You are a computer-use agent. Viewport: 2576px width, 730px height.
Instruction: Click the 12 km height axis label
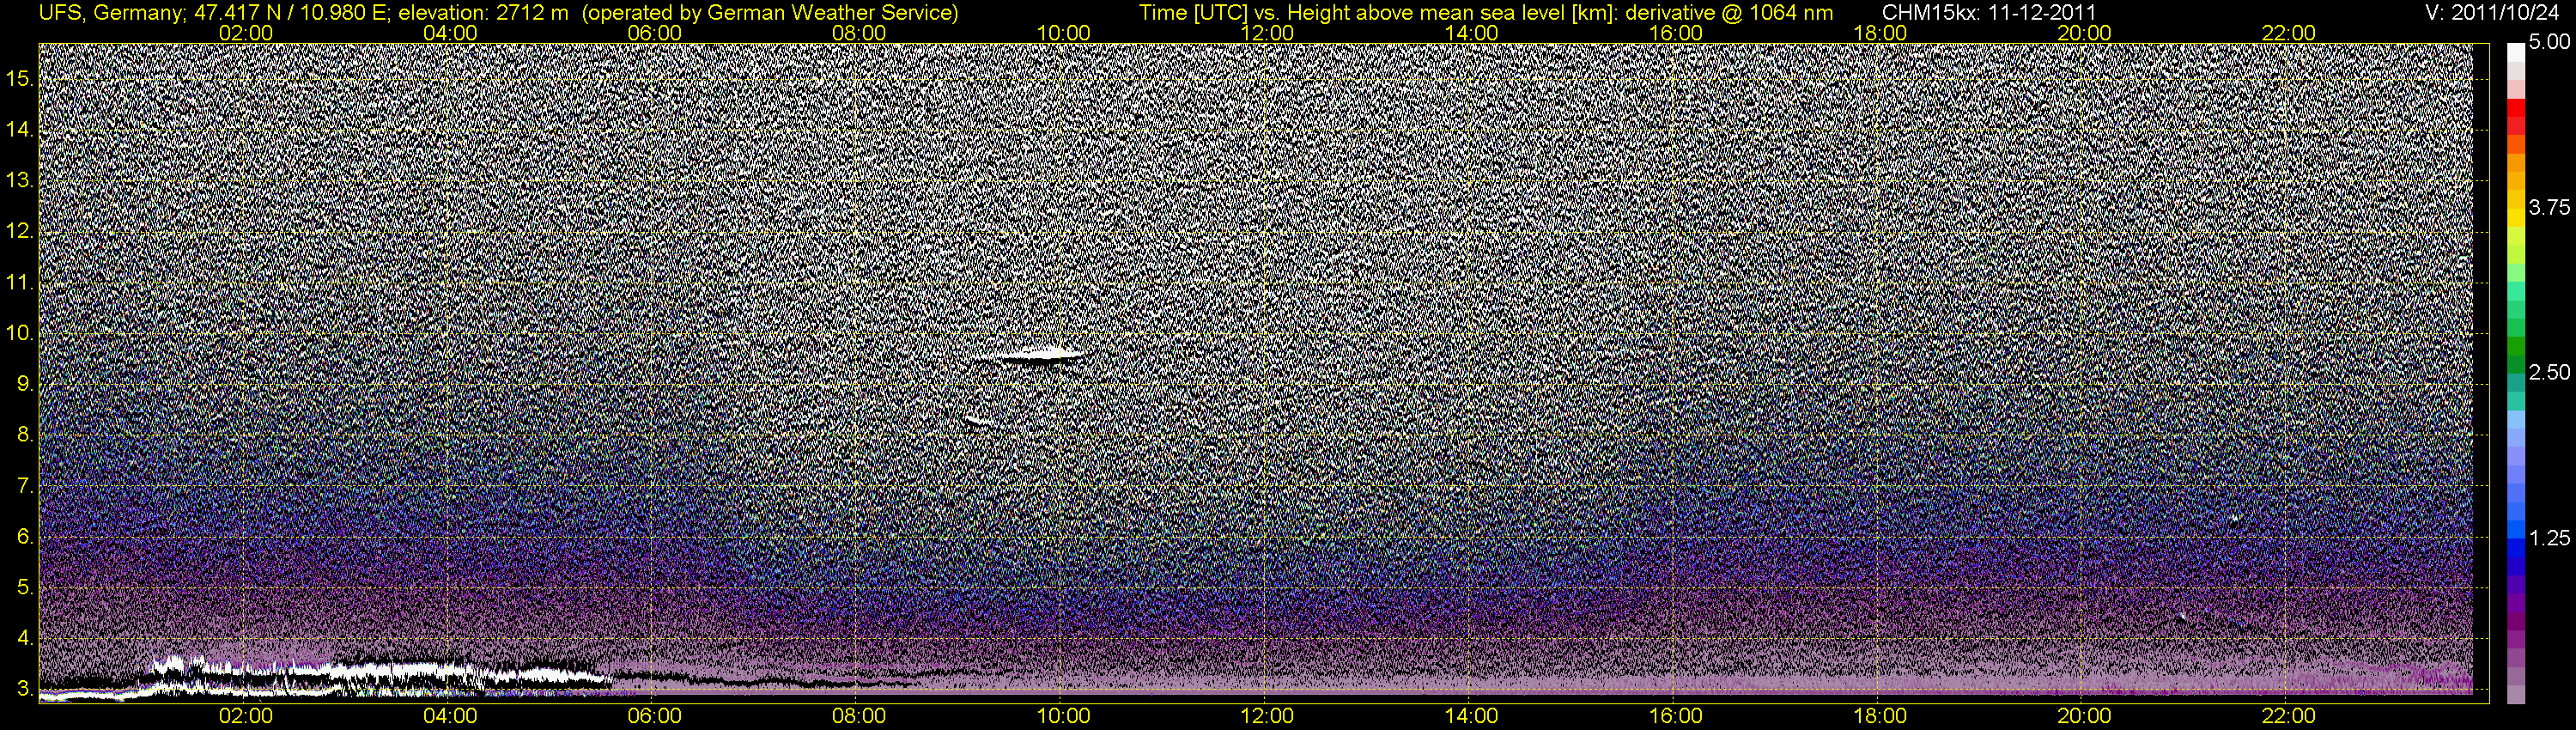point(19,232)
